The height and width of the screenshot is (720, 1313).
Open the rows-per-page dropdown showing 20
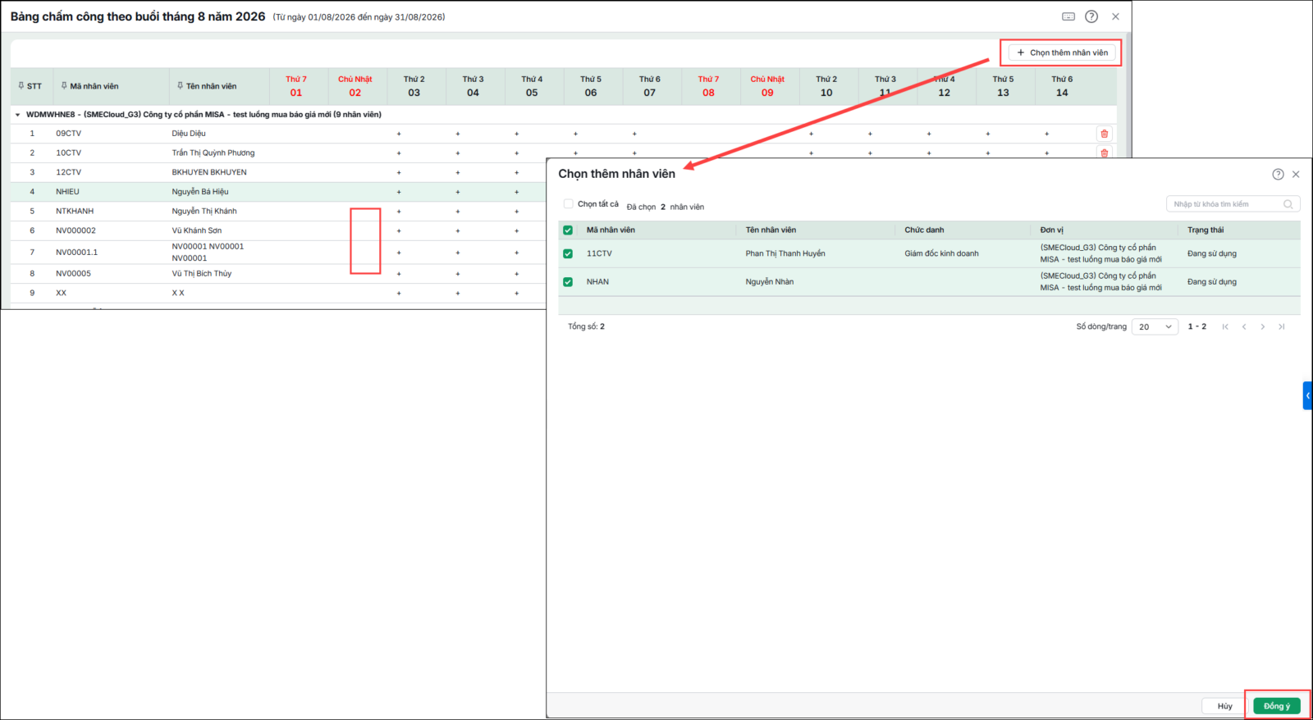tap(1155, 326)
